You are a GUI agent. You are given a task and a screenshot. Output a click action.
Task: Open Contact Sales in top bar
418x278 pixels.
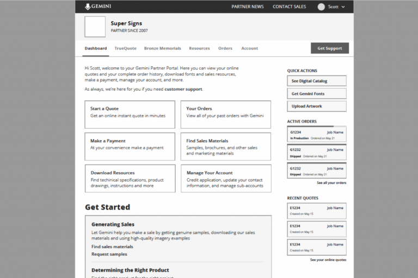pos(289,7)
